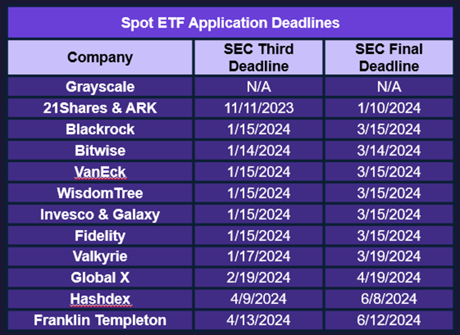Click the Bitwise company cell

coord(100,151)
